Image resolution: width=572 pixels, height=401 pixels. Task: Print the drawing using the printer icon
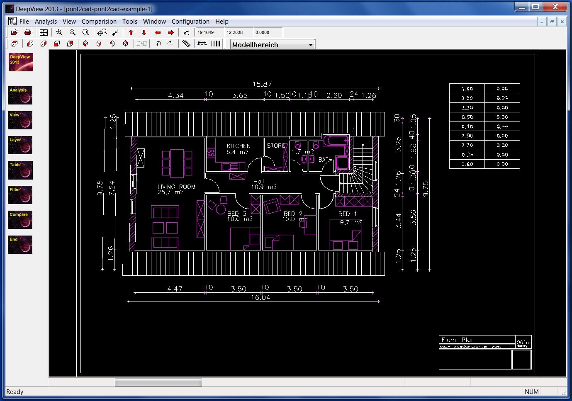pos(28,32)
